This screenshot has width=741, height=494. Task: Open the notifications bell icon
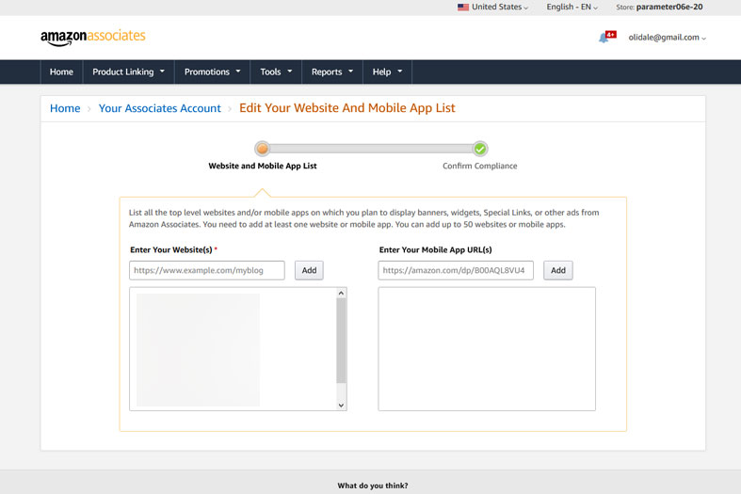[604, 38]
